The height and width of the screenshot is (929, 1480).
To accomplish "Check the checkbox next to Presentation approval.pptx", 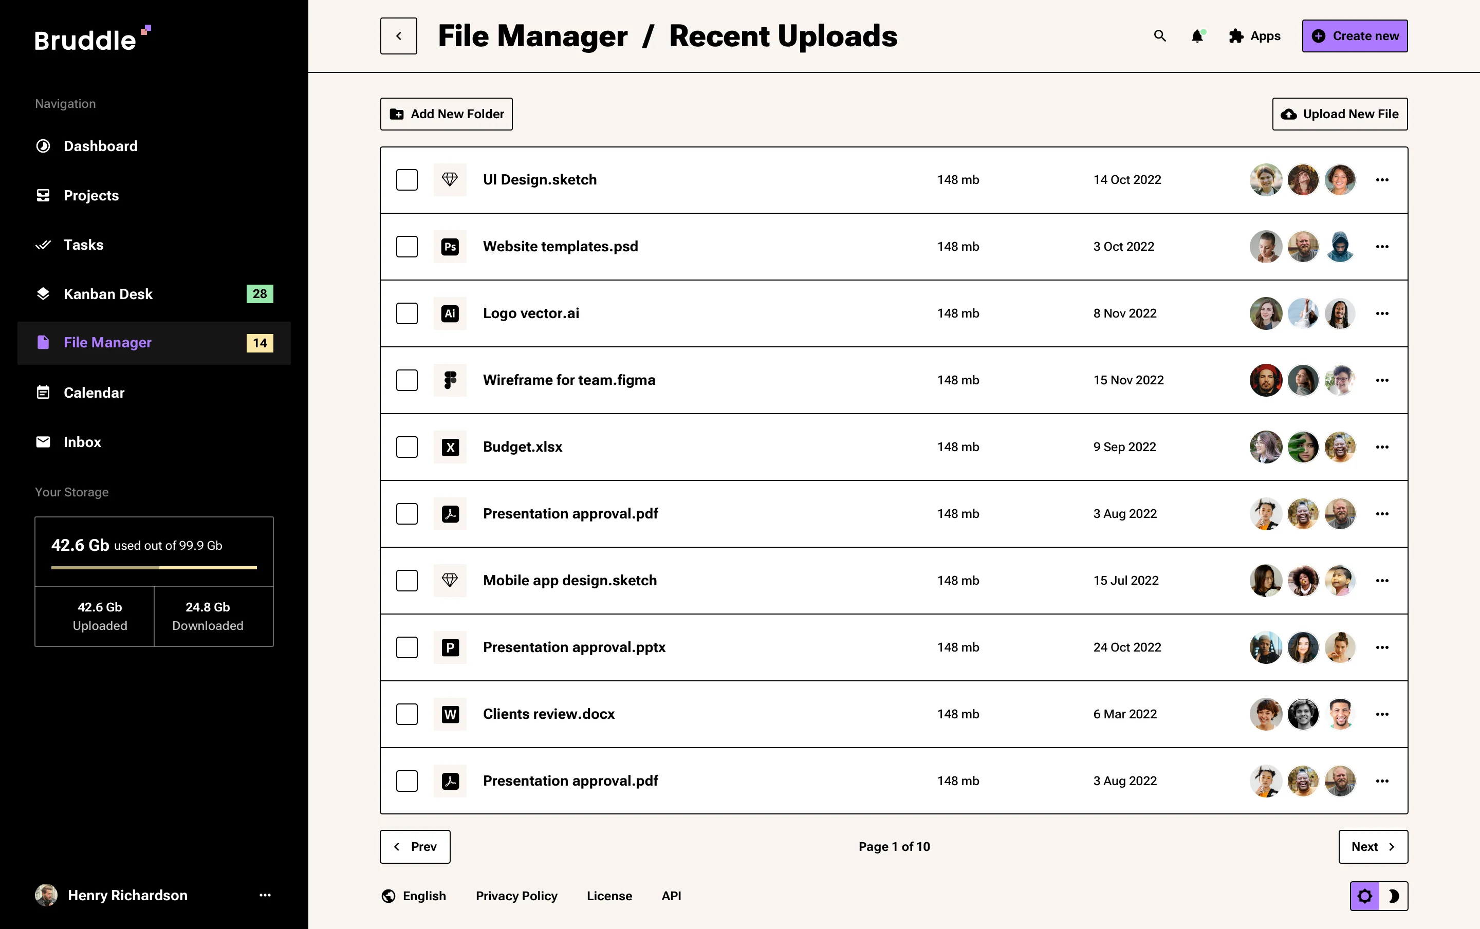I will click(x=406, y=647).
